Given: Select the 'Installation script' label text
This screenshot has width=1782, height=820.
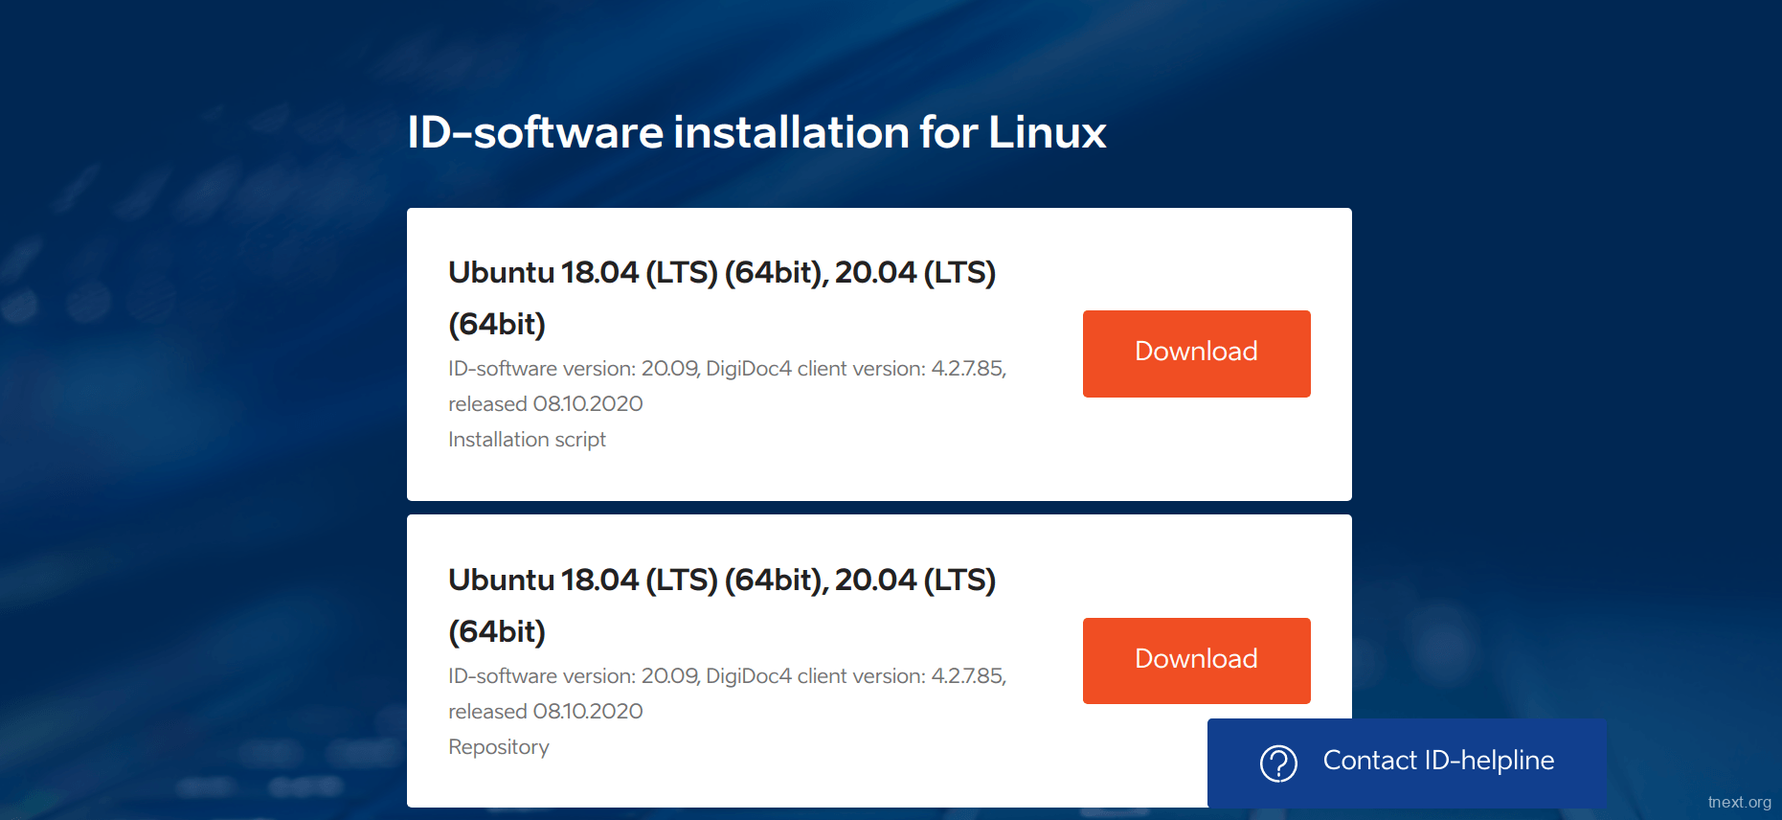Looking at the screenshot, I should 527,440.
